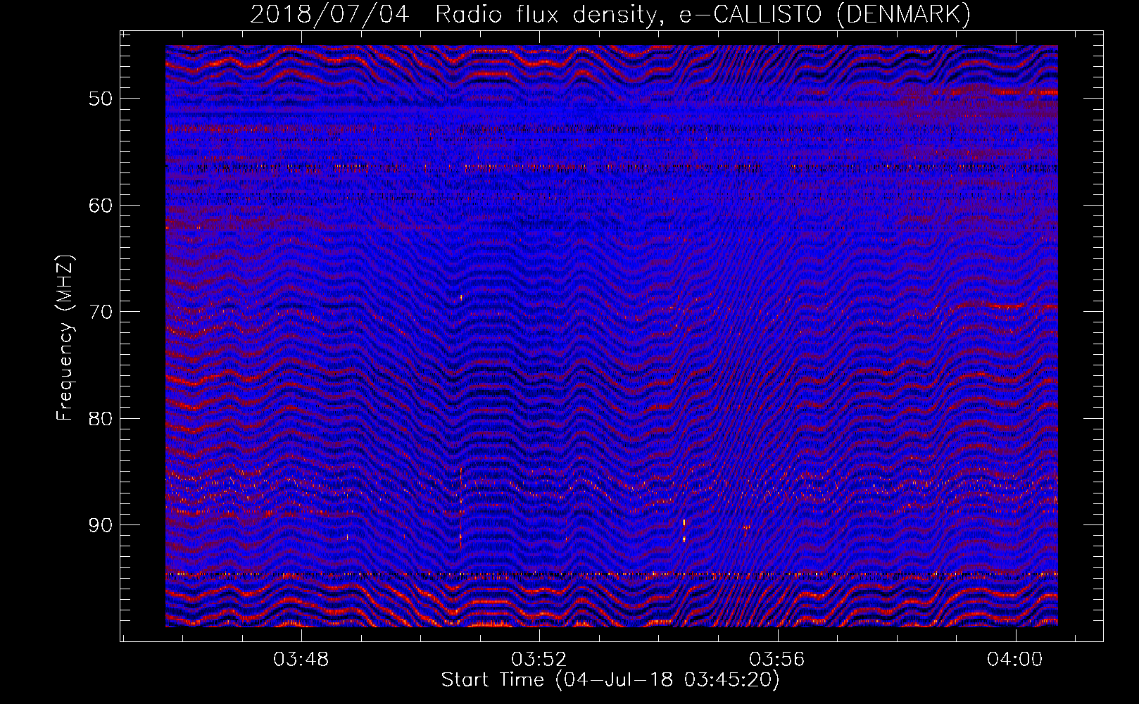The height and width of the screenshot is (704, 1139).
Task: Click the 70 frequency tick label
Action: [x=101, y=311]
